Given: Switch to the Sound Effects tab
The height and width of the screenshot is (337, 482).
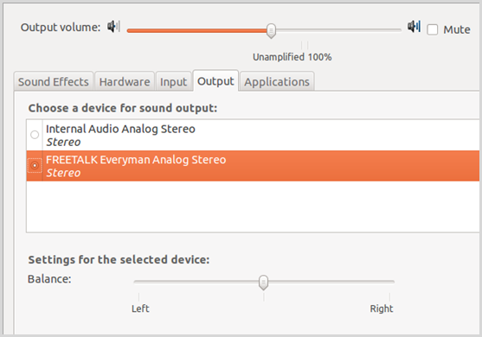Looking at the screenshot, I should (53, 81).
